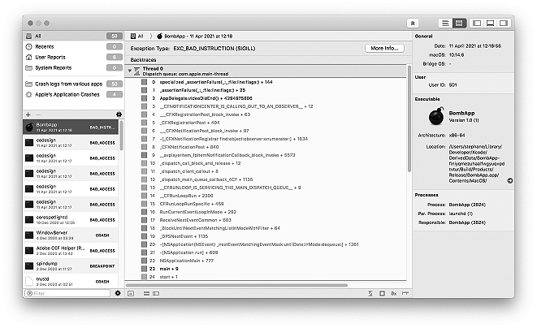Select frame 5 _CFXRegistrationPost
Image resolution: width=537 pixels, height=328 pixels.
click(x=266, y=123)
